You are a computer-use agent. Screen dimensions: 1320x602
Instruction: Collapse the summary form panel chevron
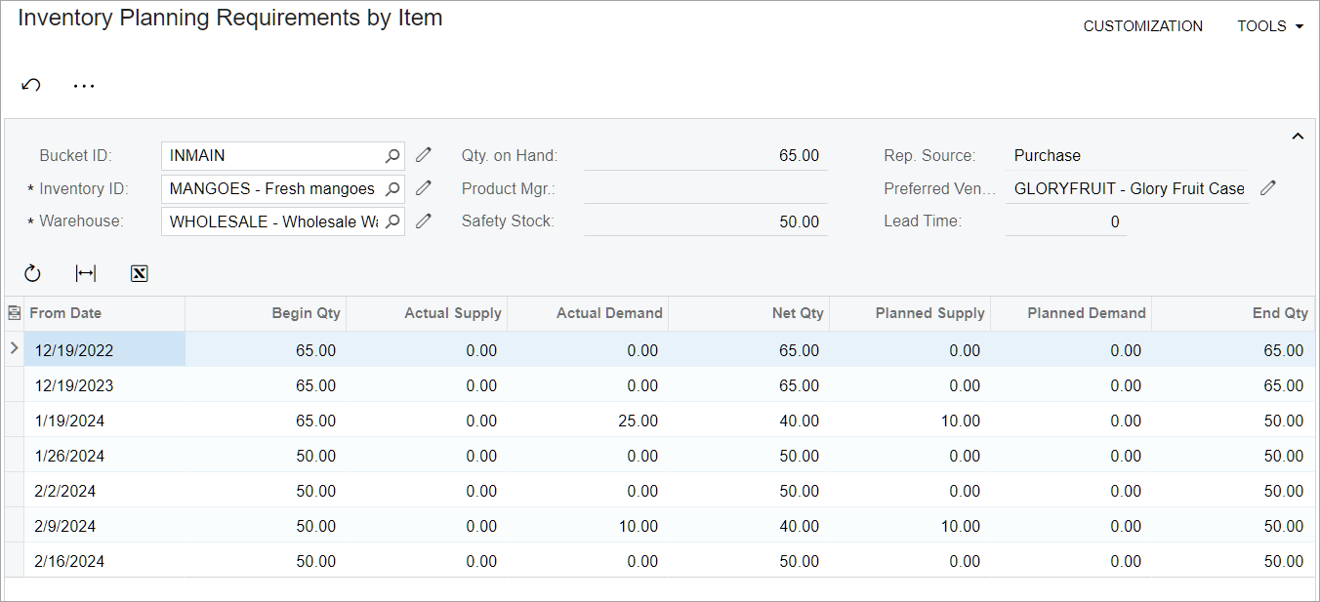1298,137
